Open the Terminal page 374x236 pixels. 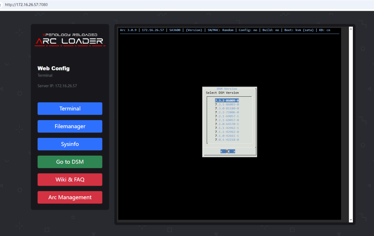click(70, 108)
